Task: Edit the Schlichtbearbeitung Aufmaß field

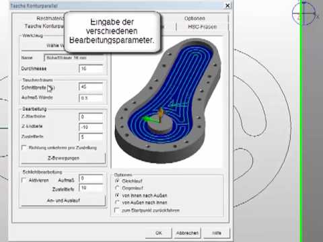Action: (91, 179)
